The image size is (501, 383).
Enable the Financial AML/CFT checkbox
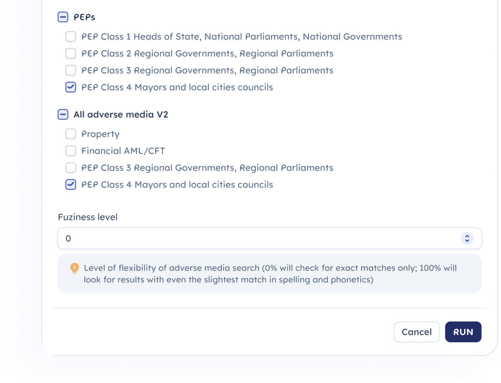(71, 151)
